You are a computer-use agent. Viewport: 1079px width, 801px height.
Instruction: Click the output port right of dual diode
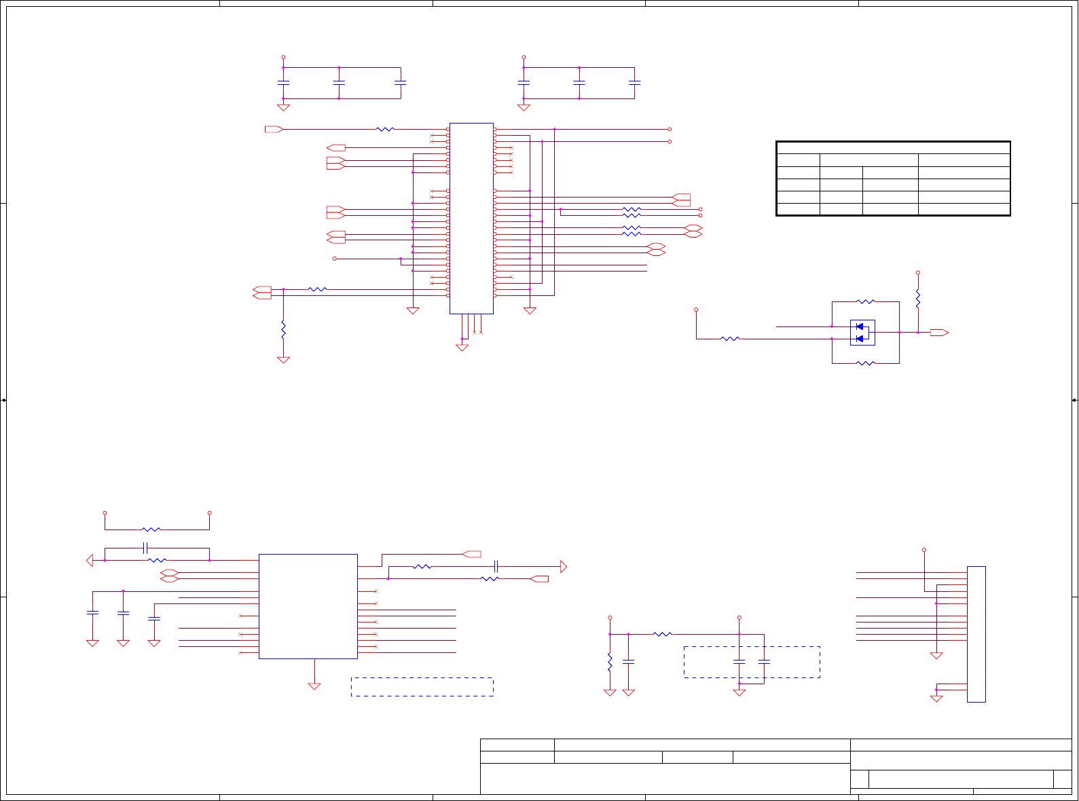click(940, 333)
